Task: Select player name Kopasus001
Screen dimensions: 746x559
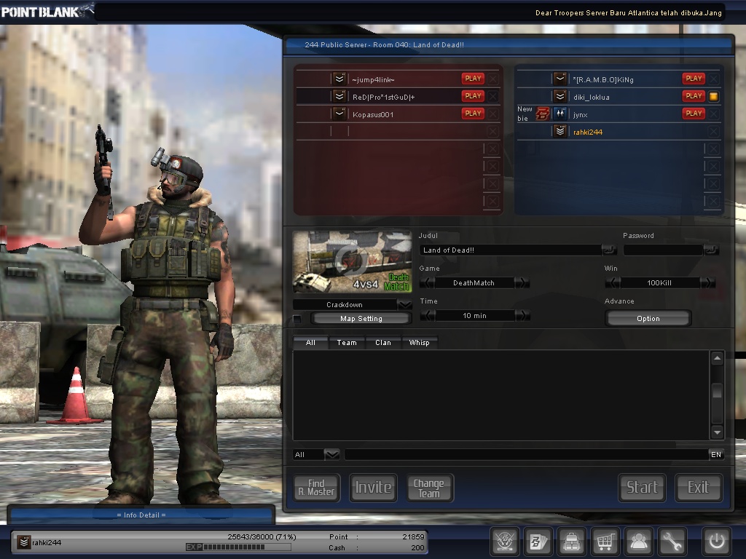Action: tap(373, 114)
